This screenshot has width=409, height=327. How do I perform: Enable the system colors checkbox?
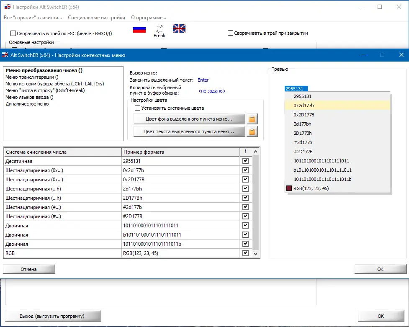pos(137,108)
